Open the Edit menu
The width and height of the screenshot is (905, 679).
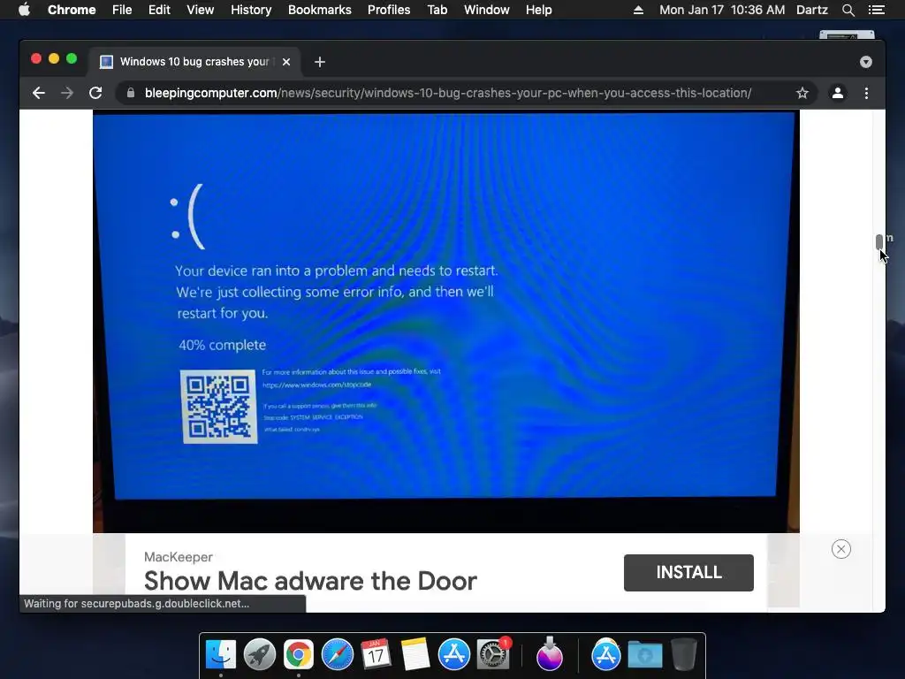point(159,10)
